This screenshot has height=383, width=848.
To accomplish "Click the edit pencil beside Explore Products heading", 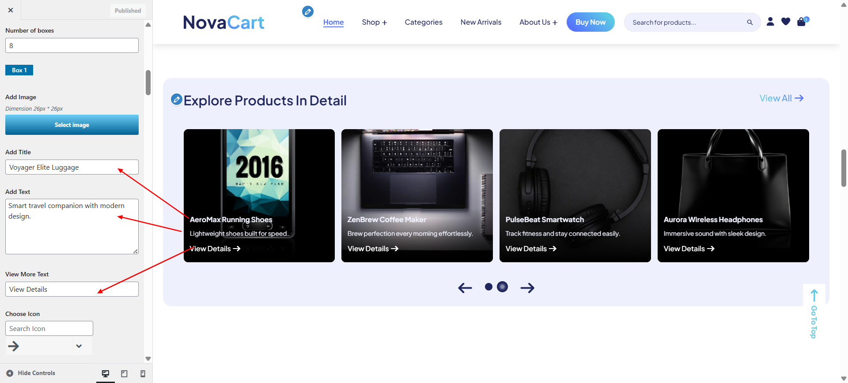I will pos(176,100).
